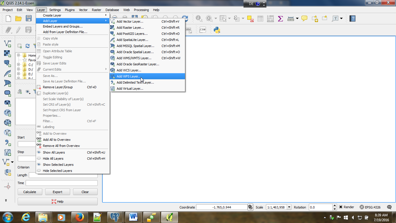Viewport: 396px width, 223px height.
Task: Expand more sidebar tools double chevron
Action: [x=6, y=200]
